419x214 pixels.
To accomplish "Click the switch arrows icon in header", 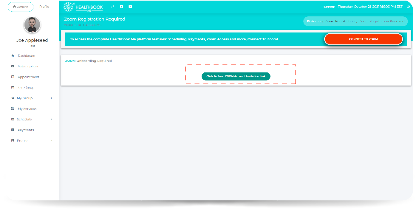I will click(x=112, y=7).
